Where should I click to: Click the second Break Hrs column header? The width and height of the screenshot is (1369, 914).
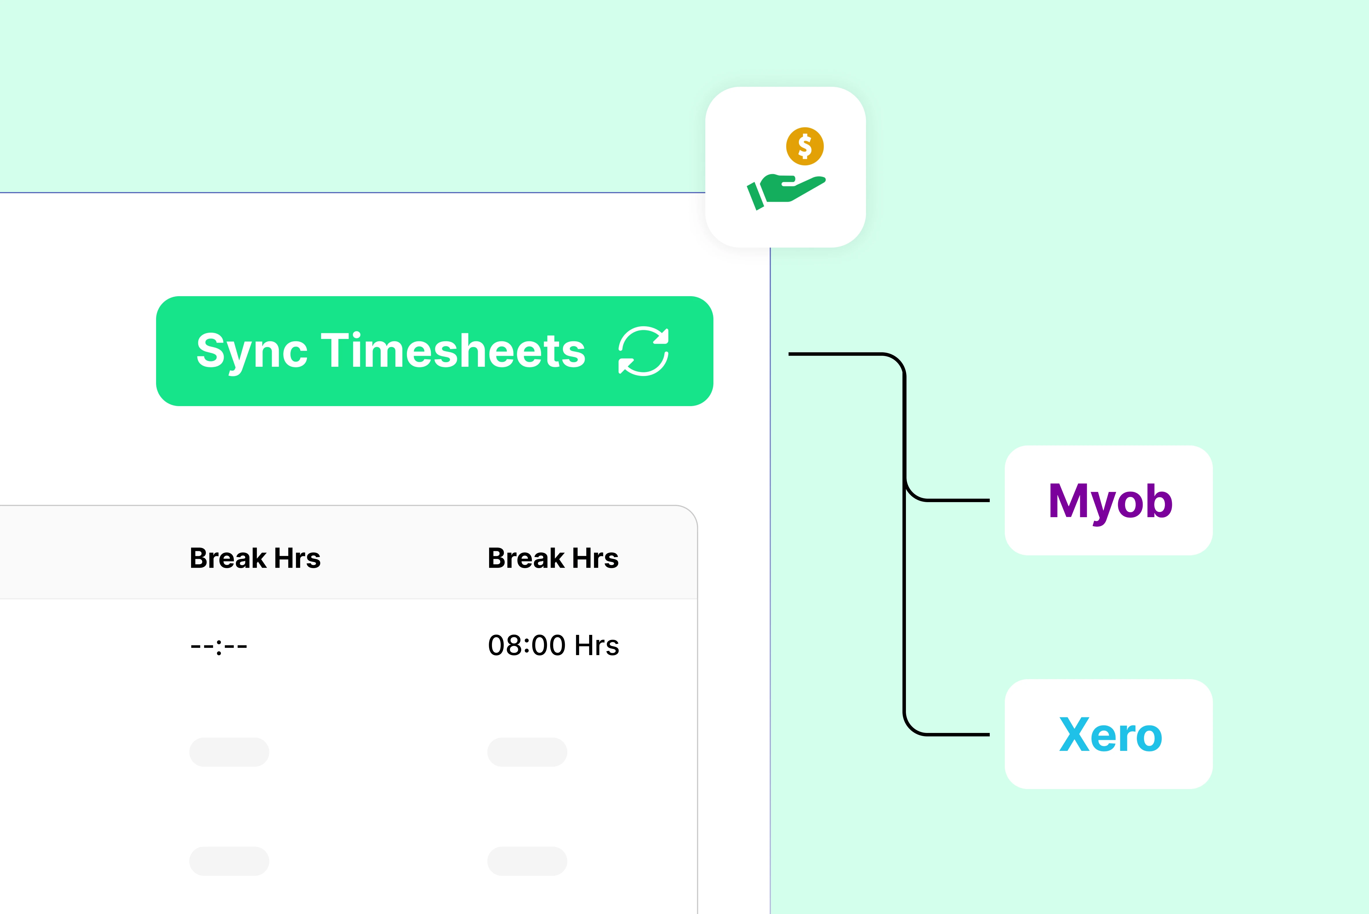(x=553, y=558)
